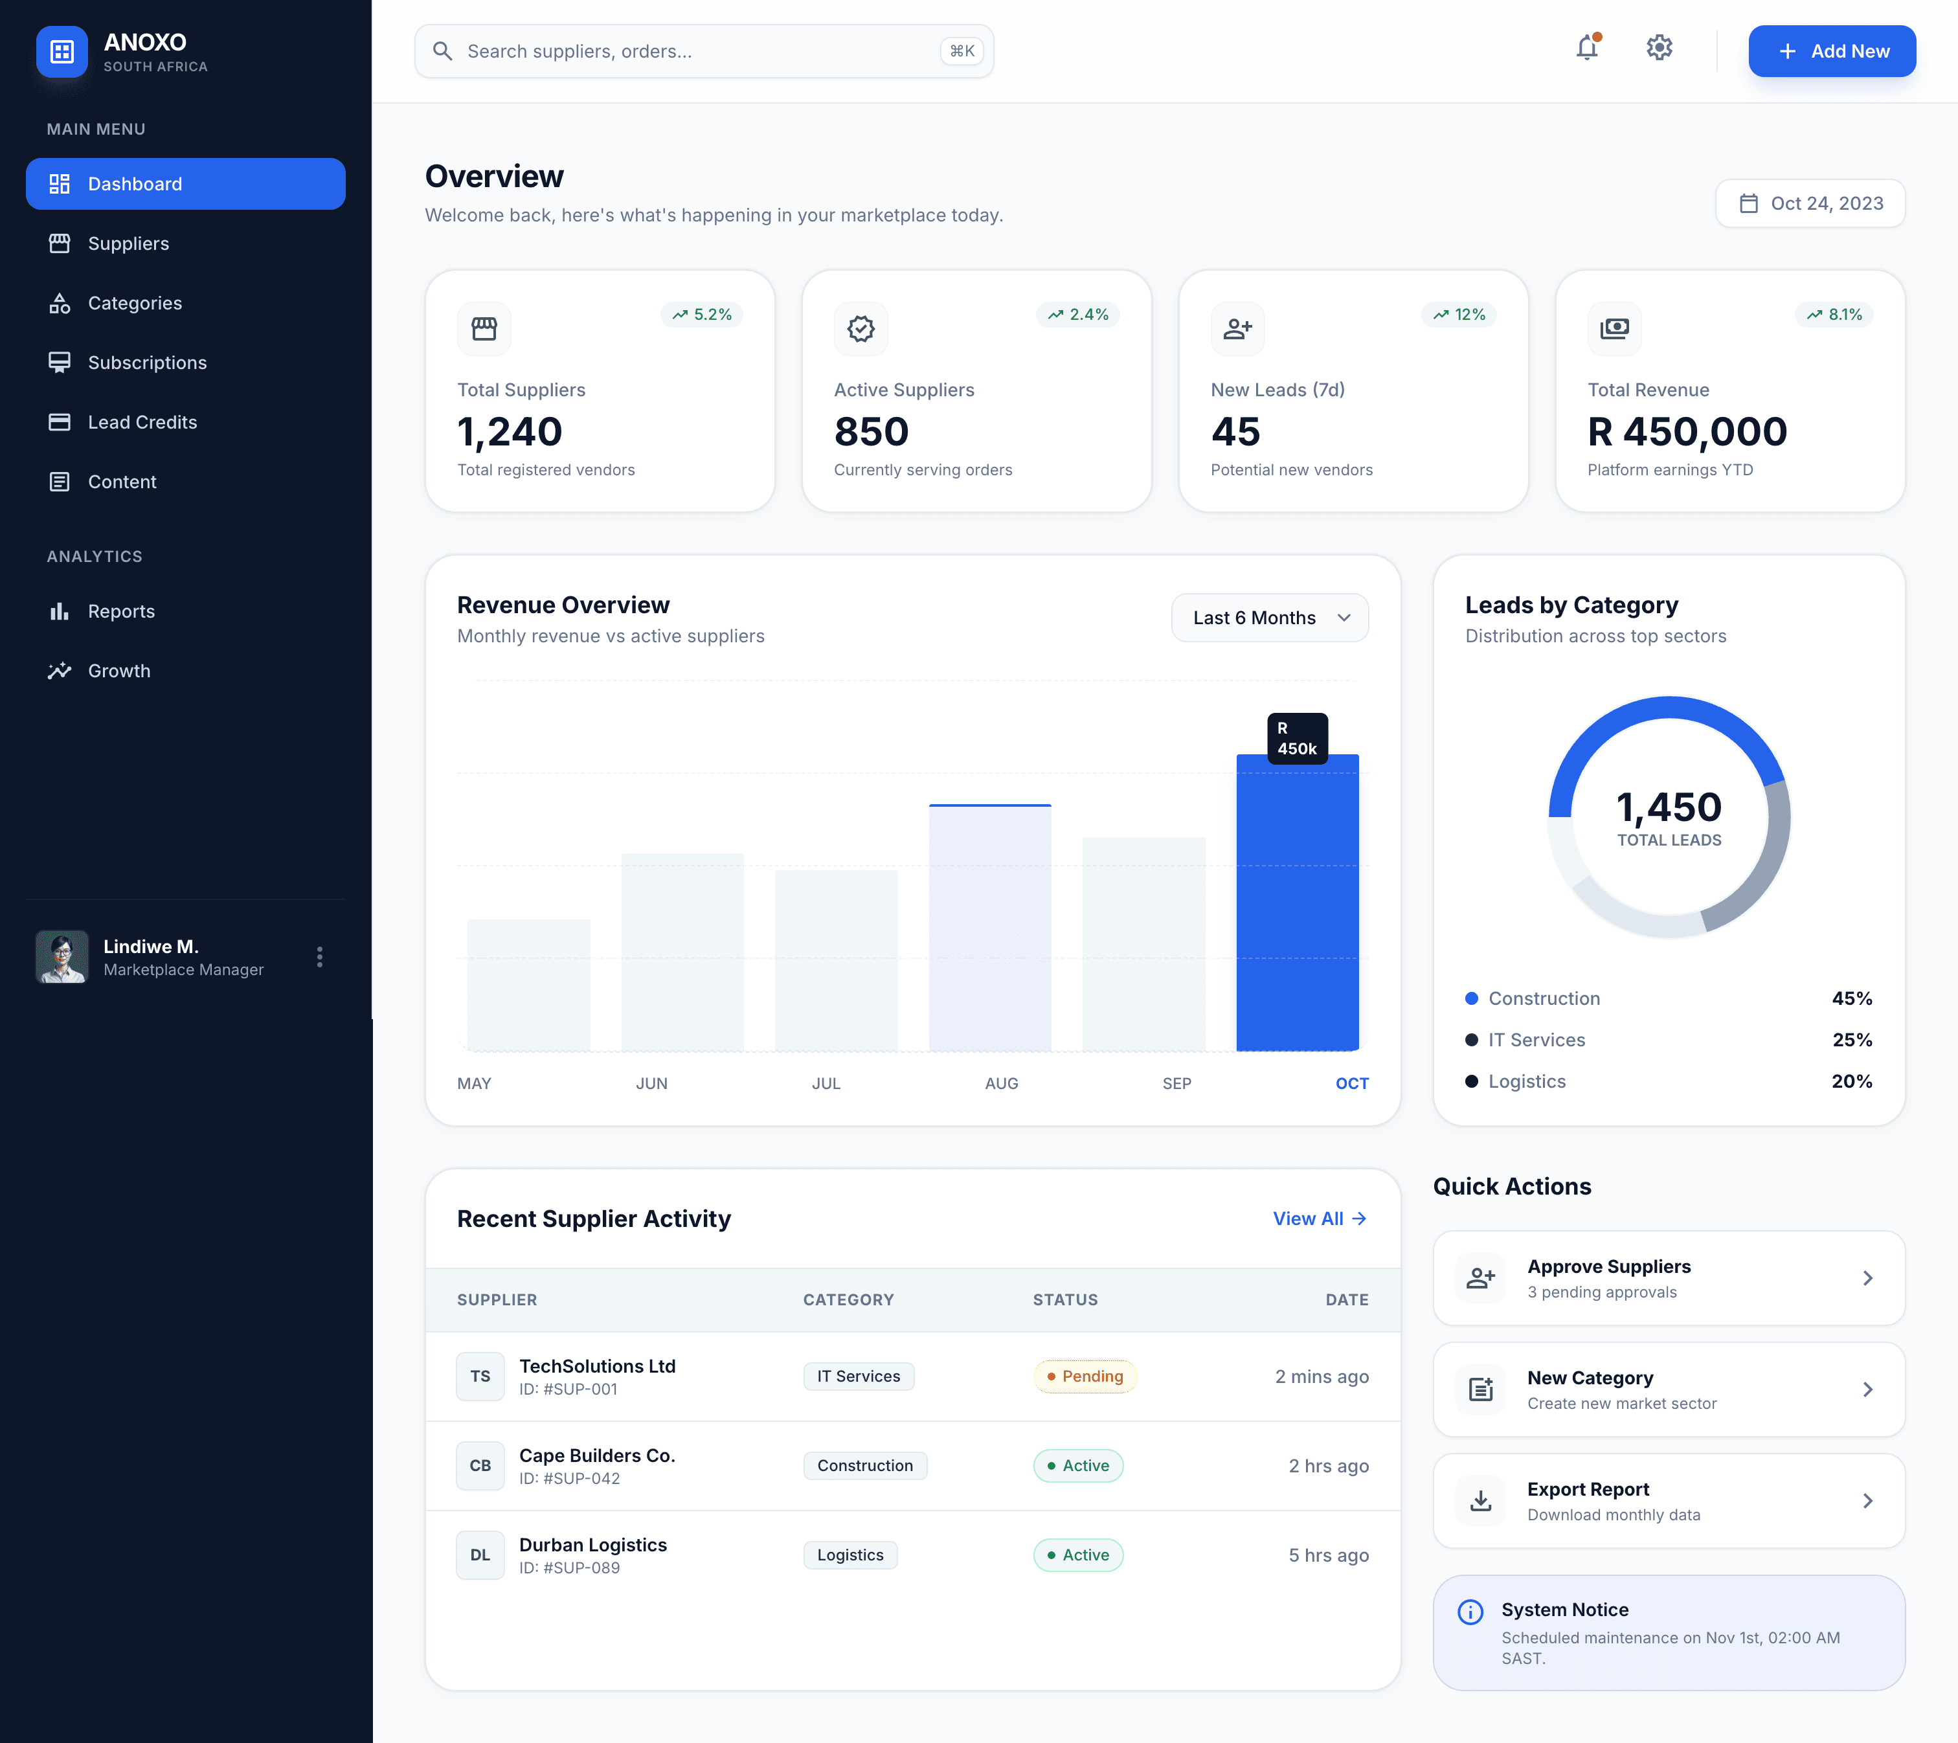Click the ANOXO logo icon
Screen dimensions: 1958x1743
62,52
